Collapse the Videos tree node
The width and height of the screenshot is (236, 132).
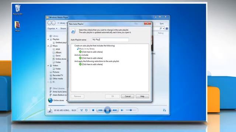click(48, 66)
